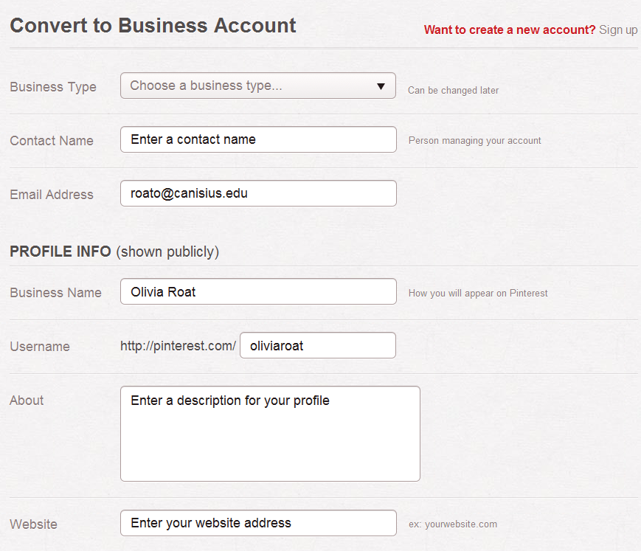Click the Business Type label
The width and height of the screenshot is (641, 551).
click(x=52, y=86)
